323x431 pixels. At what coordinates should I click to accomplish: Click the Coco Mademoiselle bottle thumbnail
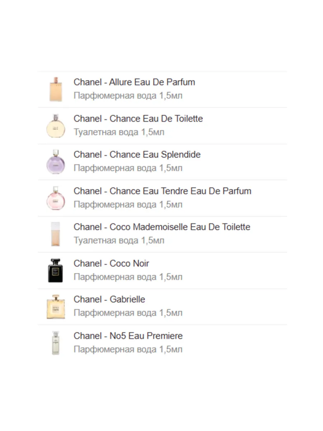pyautogui.click(x=56, y=234)
